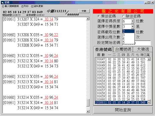
Task: Click the 開始查詢 button
Action: [x=123, y=110]
